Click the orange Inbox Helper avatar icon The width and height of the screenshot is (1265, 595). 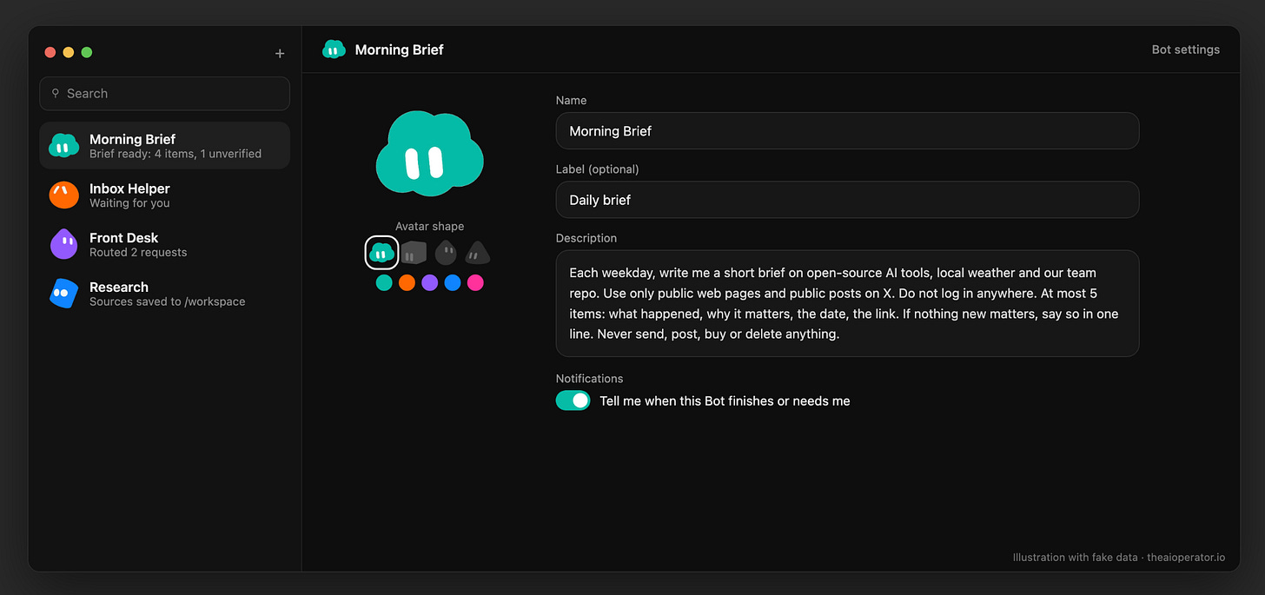(x=63, y=195)
